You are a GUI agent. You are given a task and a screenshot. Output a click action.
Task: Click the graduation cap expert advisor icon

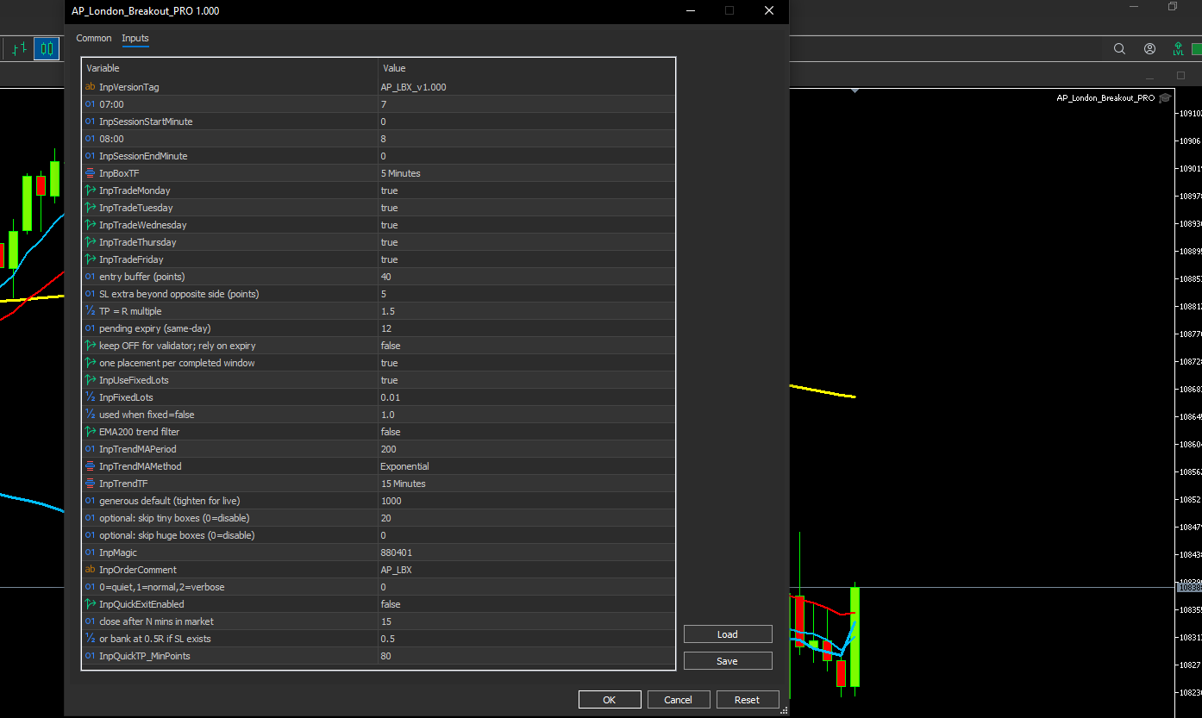(1165, 98)
